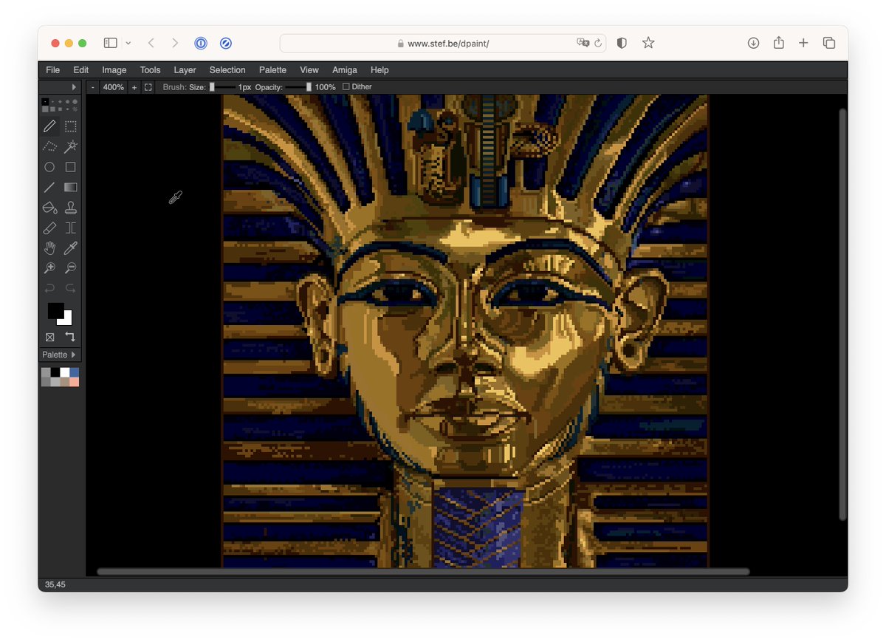The image size is (886, 642).
Task: Show the Safari tab overview
Action: click(829, 43)
